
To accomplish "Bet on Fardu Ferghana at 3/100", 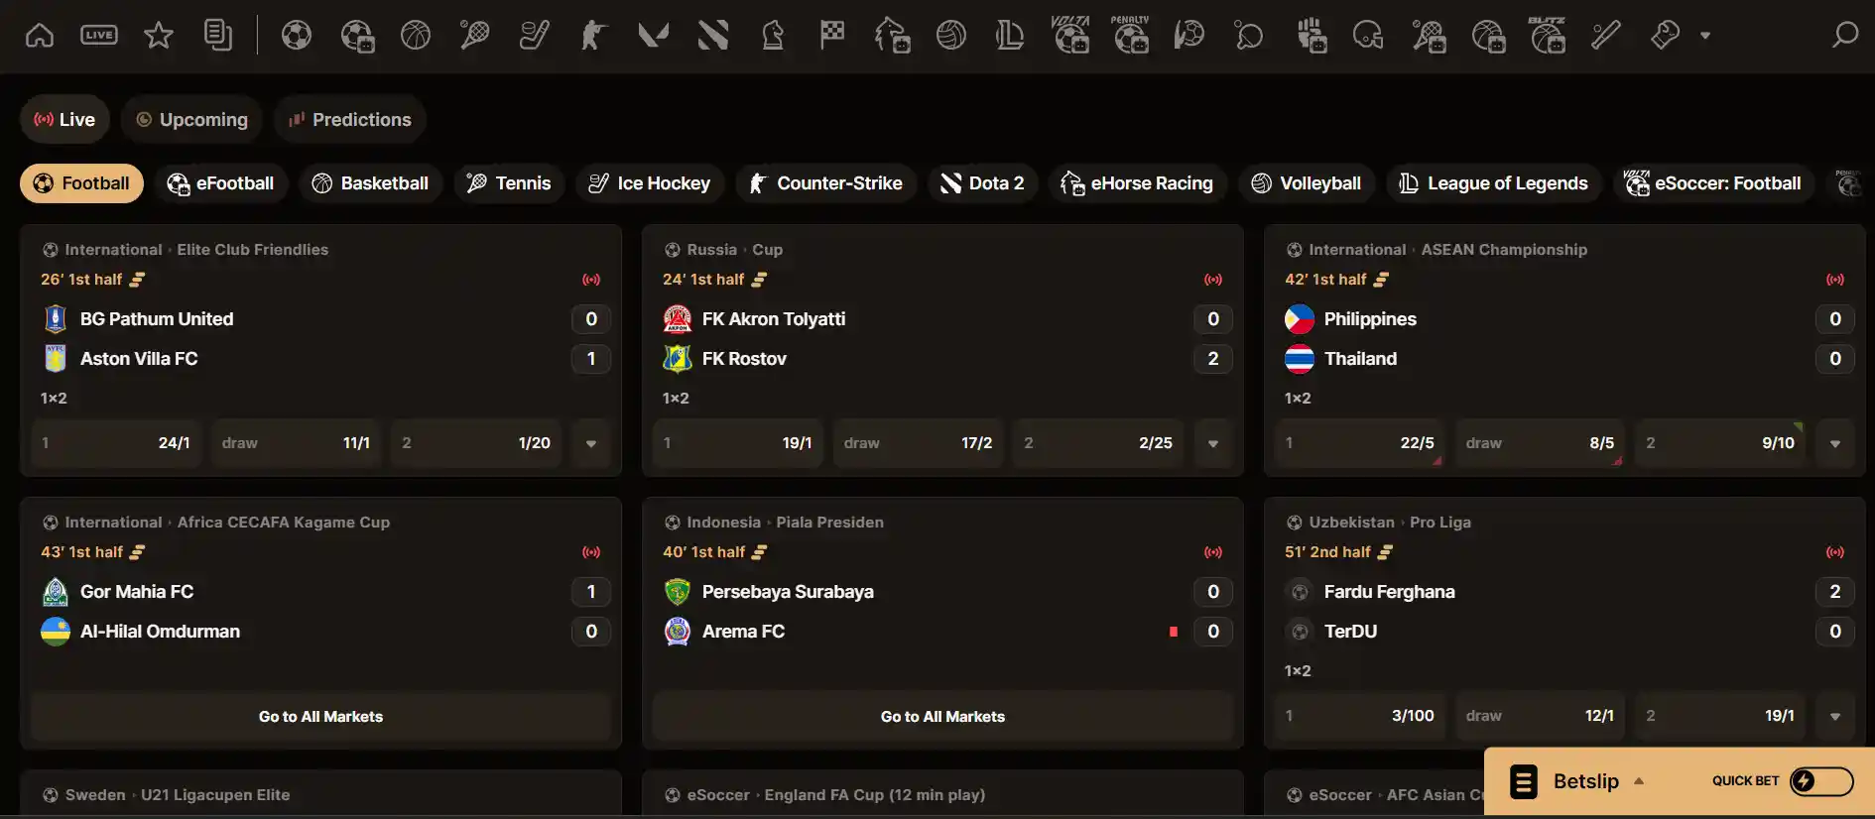I will pos(1360,716).
